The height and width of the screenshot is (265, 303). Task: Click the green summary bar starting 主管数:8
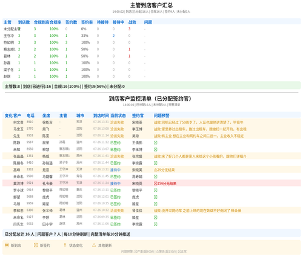pos(151,86)
